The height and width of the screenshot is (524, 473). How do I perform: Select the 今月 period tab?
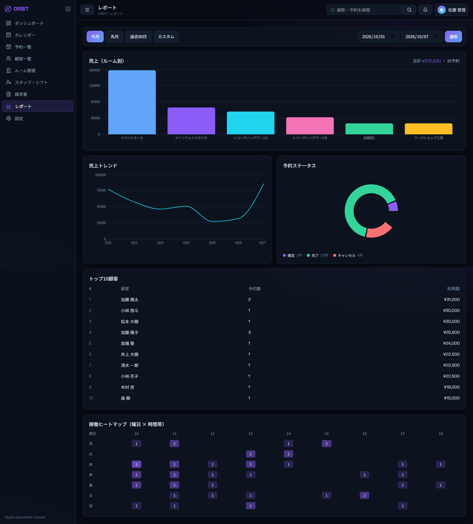point(95,37)
